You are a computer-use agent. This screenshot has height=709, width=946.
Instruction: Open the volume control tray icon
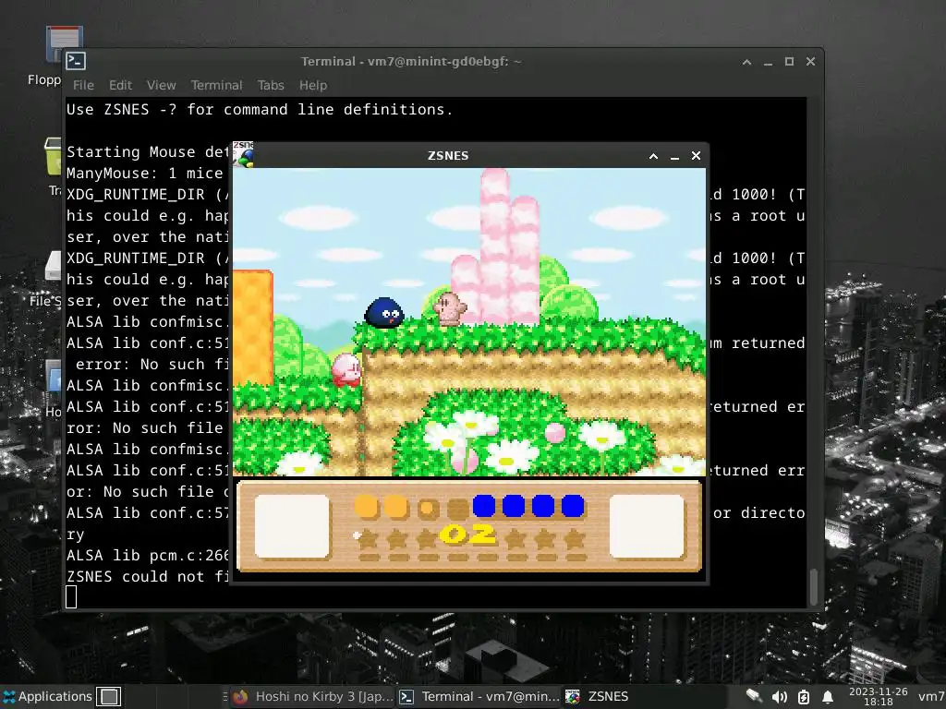point(779,697)
